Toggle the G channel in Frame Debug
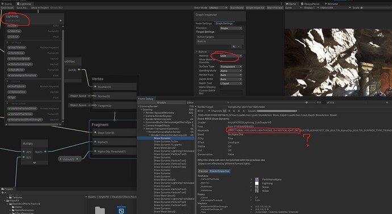 click(234, 111)
